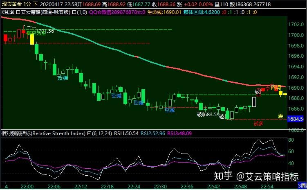Click the highlighted 1684.5 price tag
The image size is (307, 190).
point(296,119)
